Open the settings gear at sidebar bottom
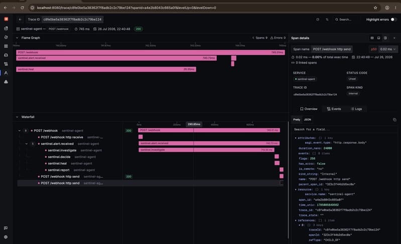401x244 pixels. click(6, 237)
